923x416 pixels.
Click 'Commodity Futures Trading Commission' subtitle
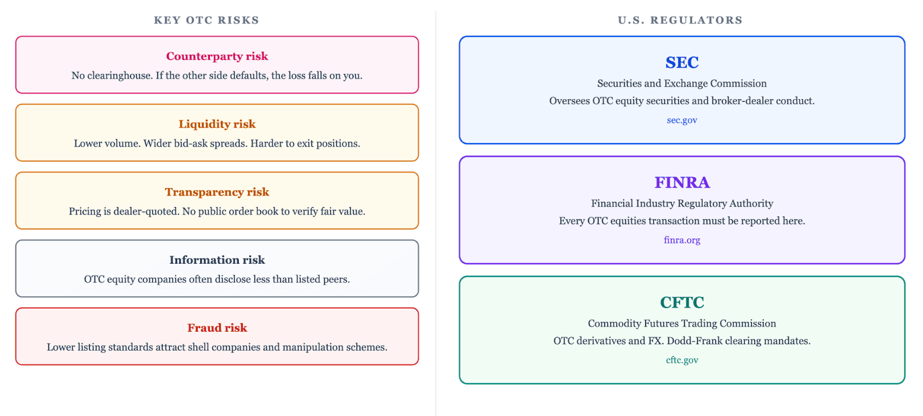tap(682, 324)
